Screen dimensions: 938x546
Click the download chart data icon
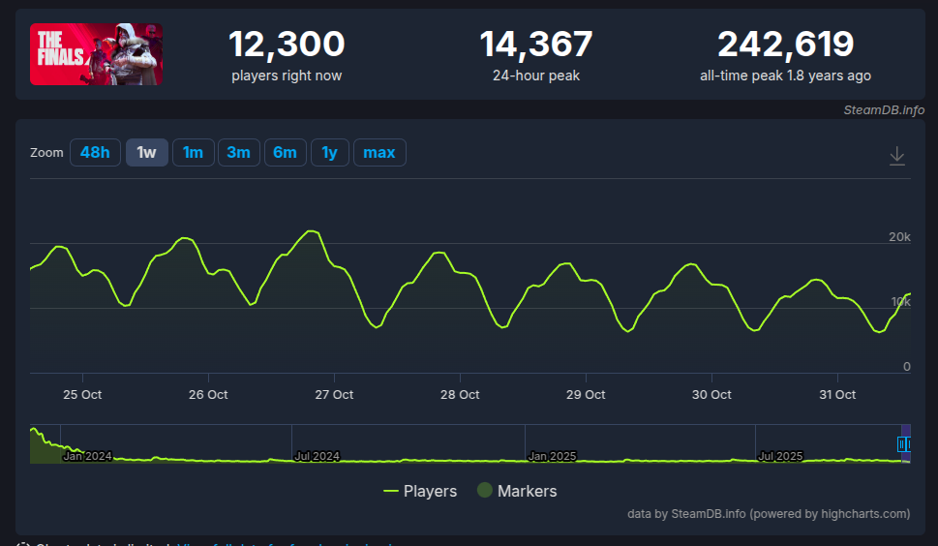pos(897,156)
